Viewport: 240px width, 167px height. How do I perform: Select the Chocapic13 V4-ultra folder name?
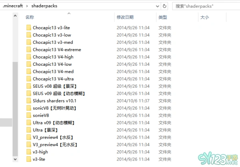coord(53,79)
